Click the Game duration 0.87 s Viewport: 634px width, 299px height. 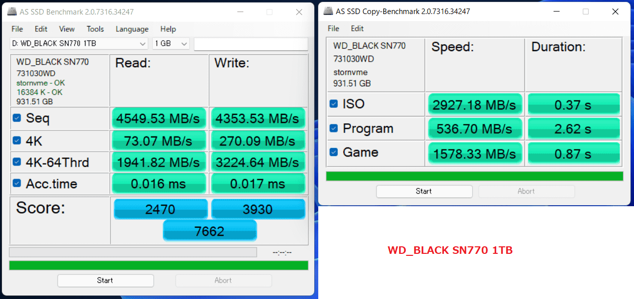574,153
